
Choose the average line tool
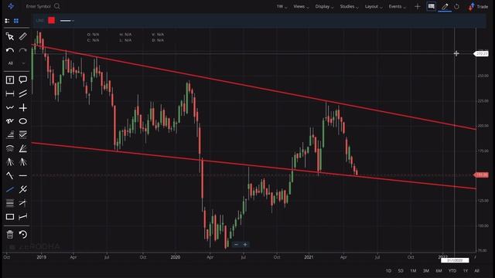[22, 217]
